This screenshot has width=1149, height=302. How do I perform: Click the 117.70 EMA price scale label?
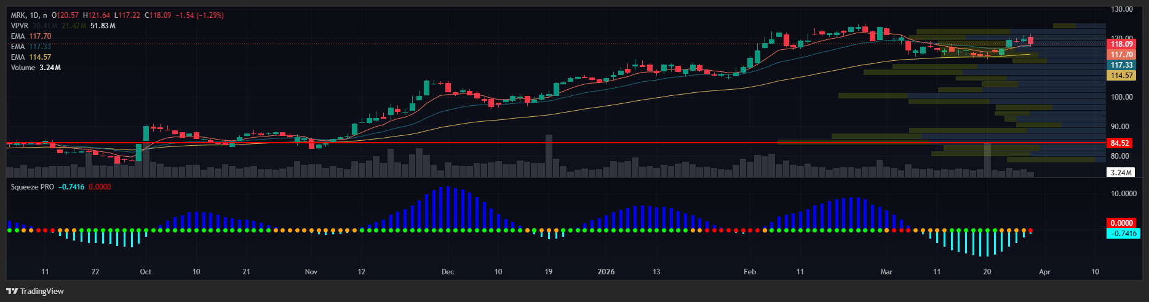click(1121, 55)
